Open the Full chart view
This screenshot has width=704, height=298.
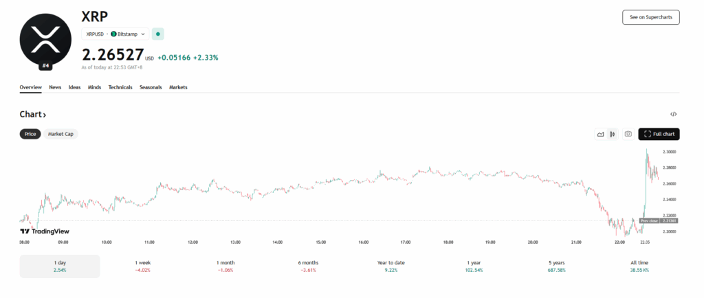click(x=659, y=134)
